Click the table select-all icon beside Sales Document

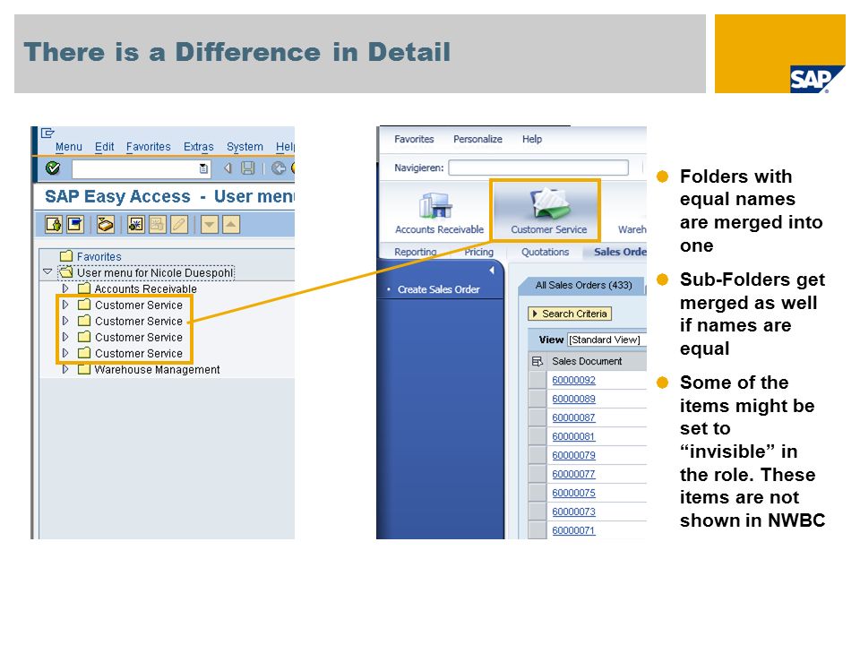click(537, 361)
